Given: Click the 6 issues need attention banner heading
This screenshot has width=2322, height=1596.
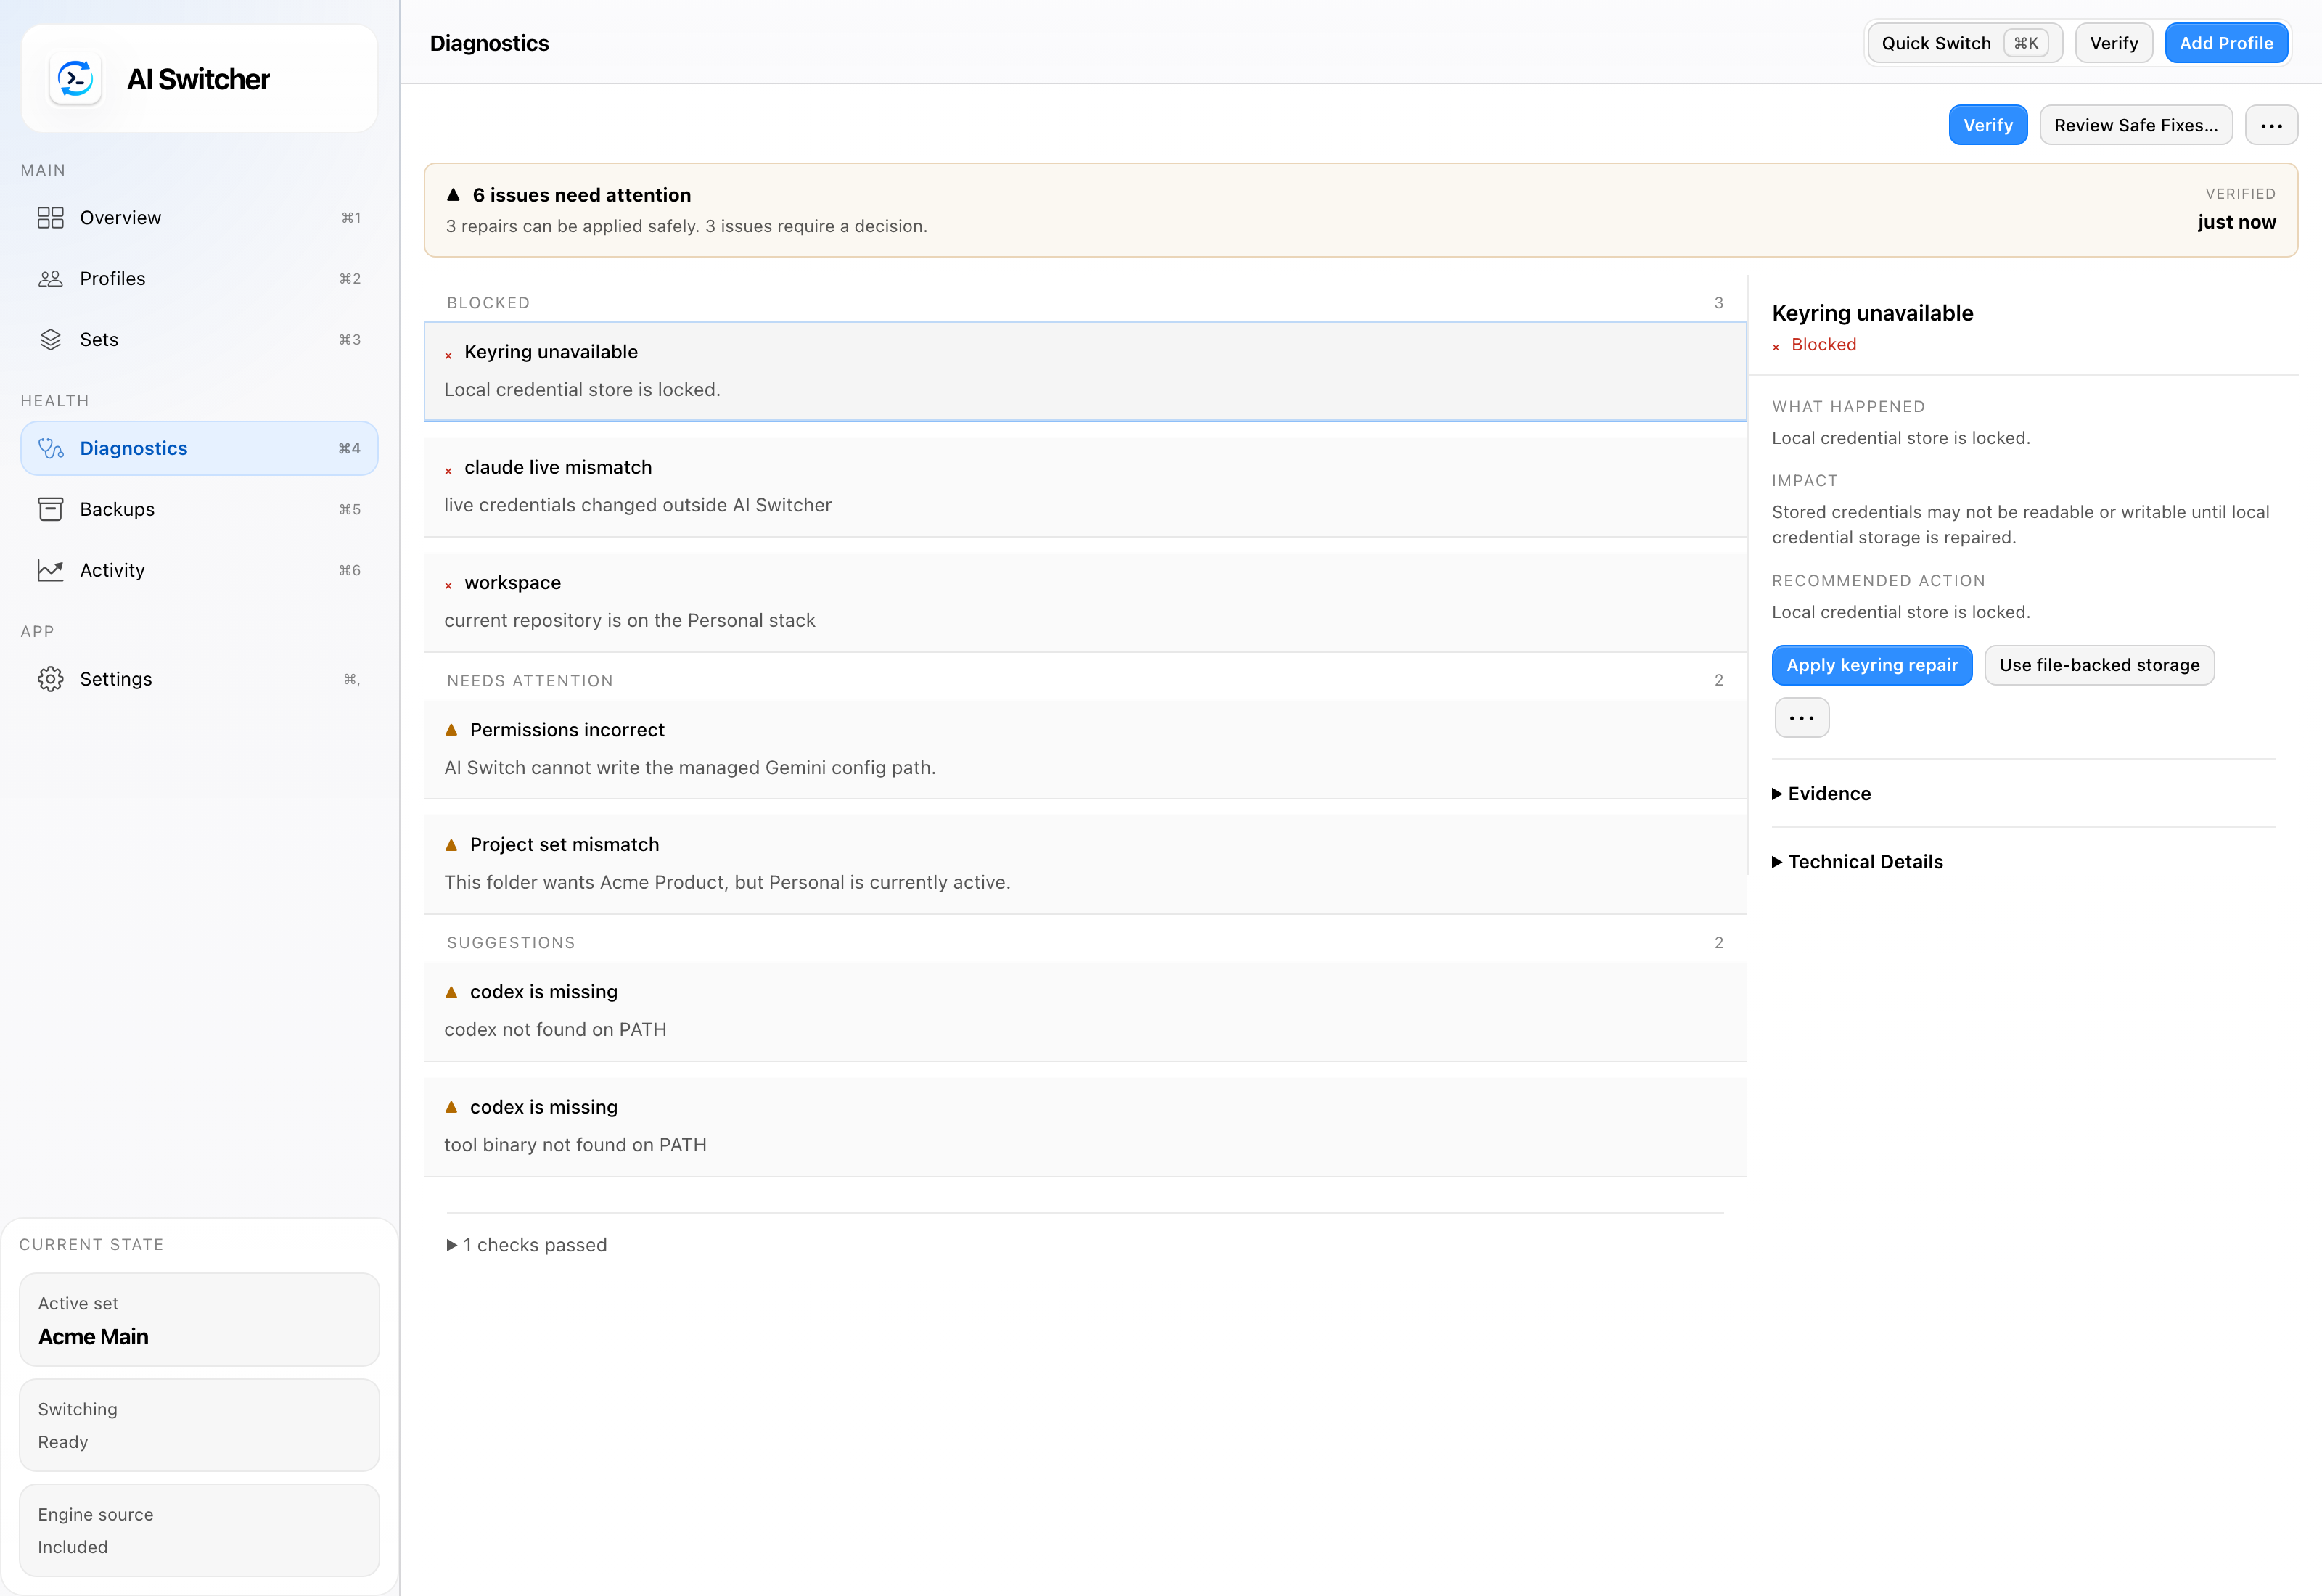Looking at the screenshot, I should coord(581,195).
